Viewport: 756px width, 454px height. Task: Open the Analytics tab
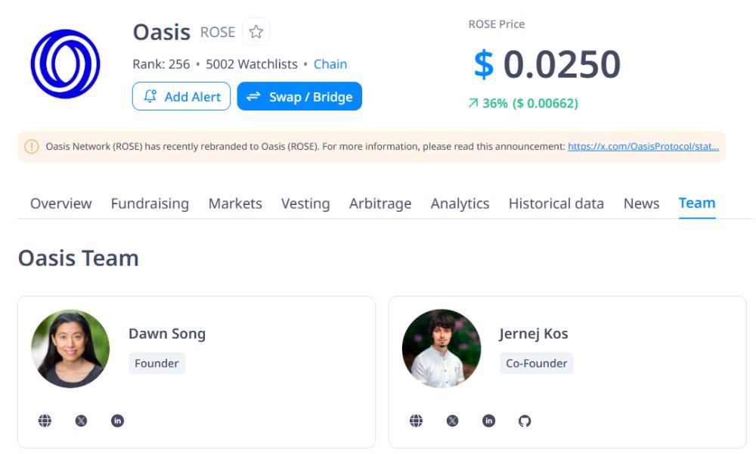[x=460, y=204]
